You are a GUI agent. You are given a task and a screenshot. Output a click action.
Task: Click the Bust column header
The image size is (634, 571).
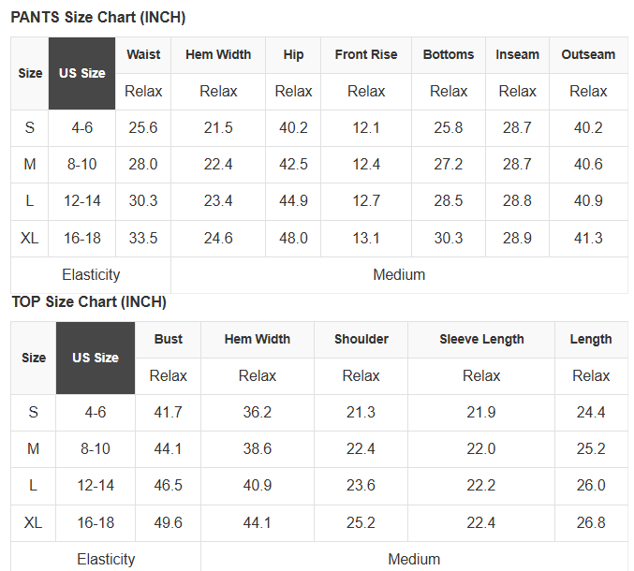pyautogui.click(x=169, y=340)
